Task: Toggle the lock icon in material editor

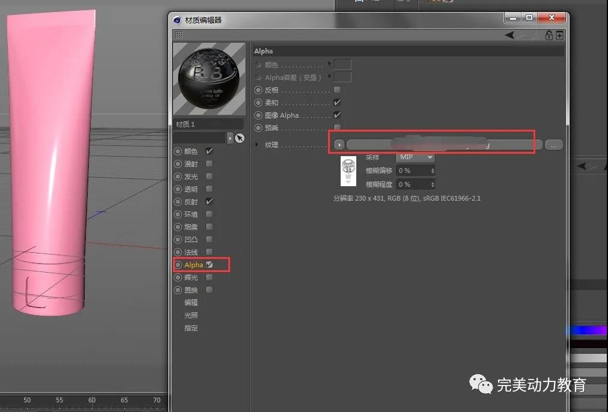Action: [x=549, y=35]
